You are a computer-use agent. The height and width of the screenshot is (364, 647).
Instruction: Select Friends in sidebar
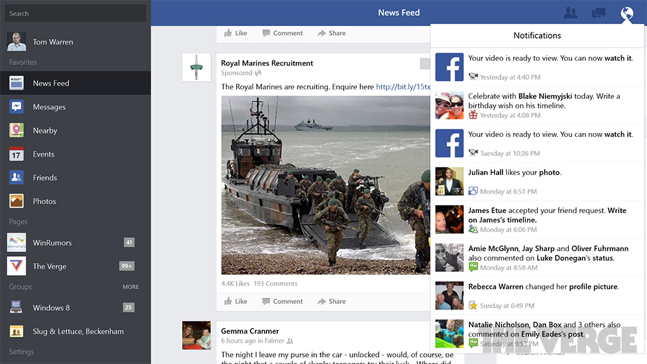pyautogui.click(x=75, y=178)
